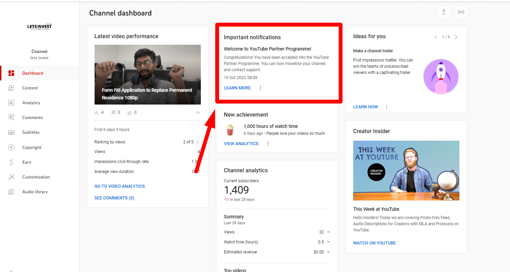Open Analytics in the left sidebar

click(31, 103)
